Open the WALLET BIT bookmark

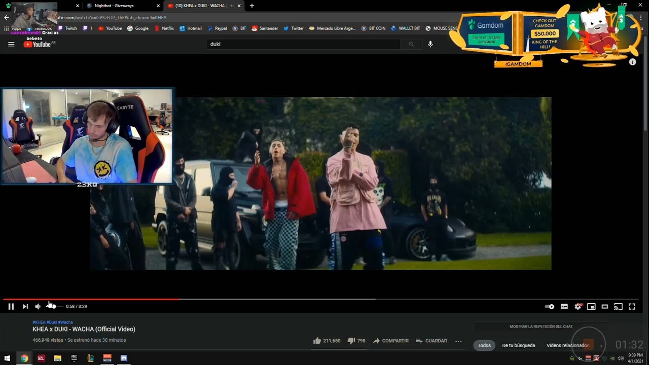pyautogui.click(x=406, y=28)
